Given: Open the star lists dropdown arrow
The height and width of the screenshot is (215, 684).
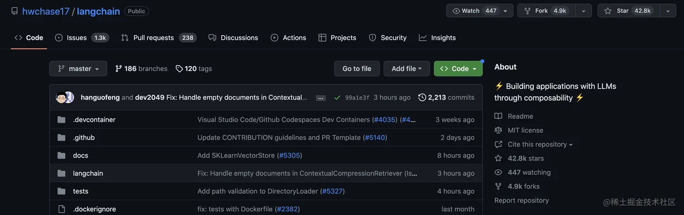Looking at the screenshot, I should 668,11.
